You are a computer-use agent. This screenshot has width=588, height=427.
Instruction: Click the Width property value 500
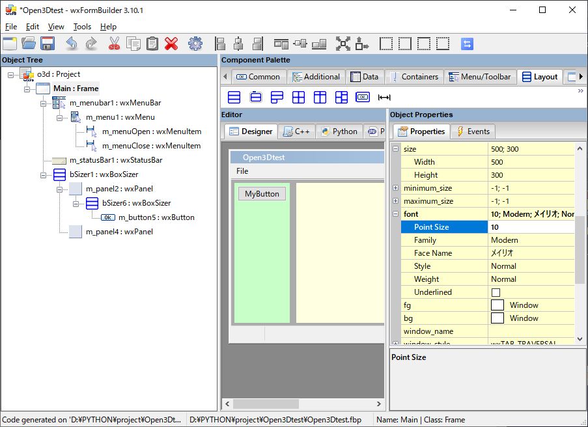(x=531, y=162)
